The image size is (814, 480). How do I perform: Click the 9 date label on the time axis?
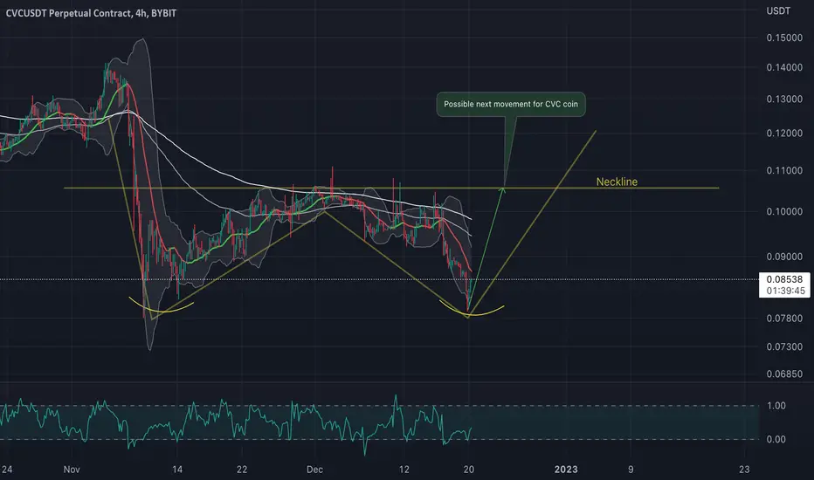tap(631, 470)
